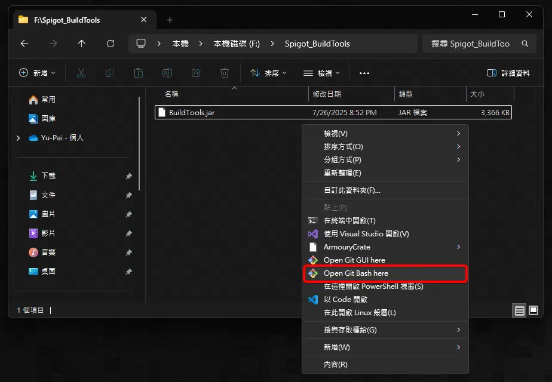This screenshot has height=382, width=552.
Task: Click the Rename icon in the toolbar
Action: point(167,73)
